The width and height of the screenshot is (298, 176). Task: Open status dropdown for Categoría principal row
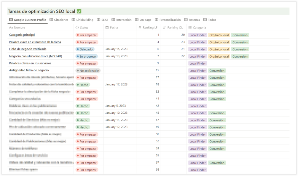87,35
